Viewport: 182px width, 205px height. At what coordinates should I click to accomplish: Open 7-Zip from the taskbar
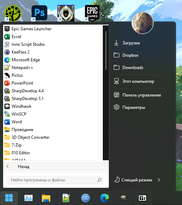tap(143, 198)
